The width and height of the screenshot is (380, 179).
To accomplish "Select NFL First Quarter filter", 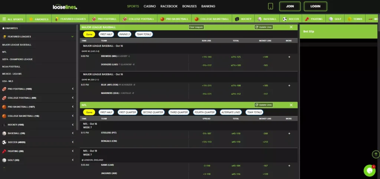I will (x=128, y=112).
